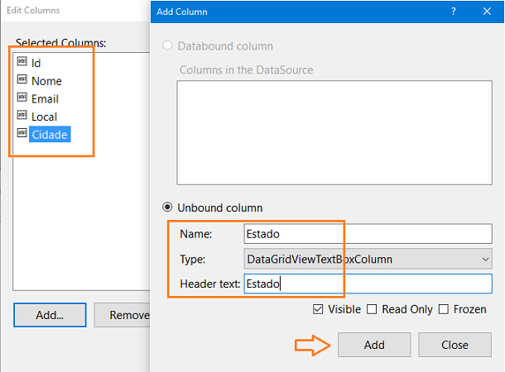Select the Unbound column radio button

168,207
